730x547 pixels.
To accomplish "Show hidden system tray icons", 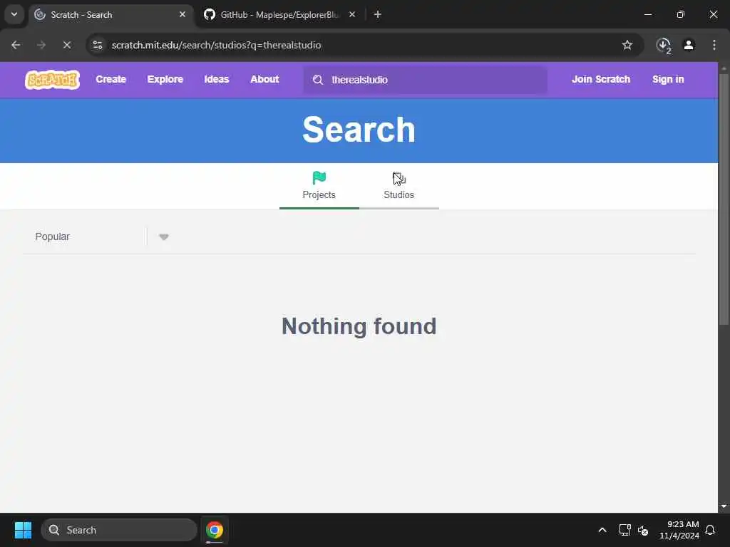I will click(602, 530).
